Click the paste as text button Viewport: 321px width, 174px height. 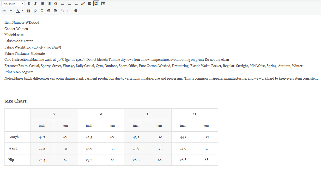click(x=28, y=11)
